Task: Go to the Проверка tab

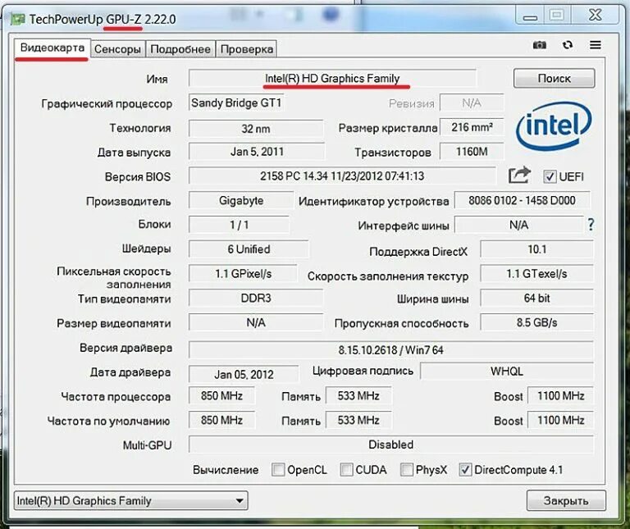Action: click(x=247, y=49)
